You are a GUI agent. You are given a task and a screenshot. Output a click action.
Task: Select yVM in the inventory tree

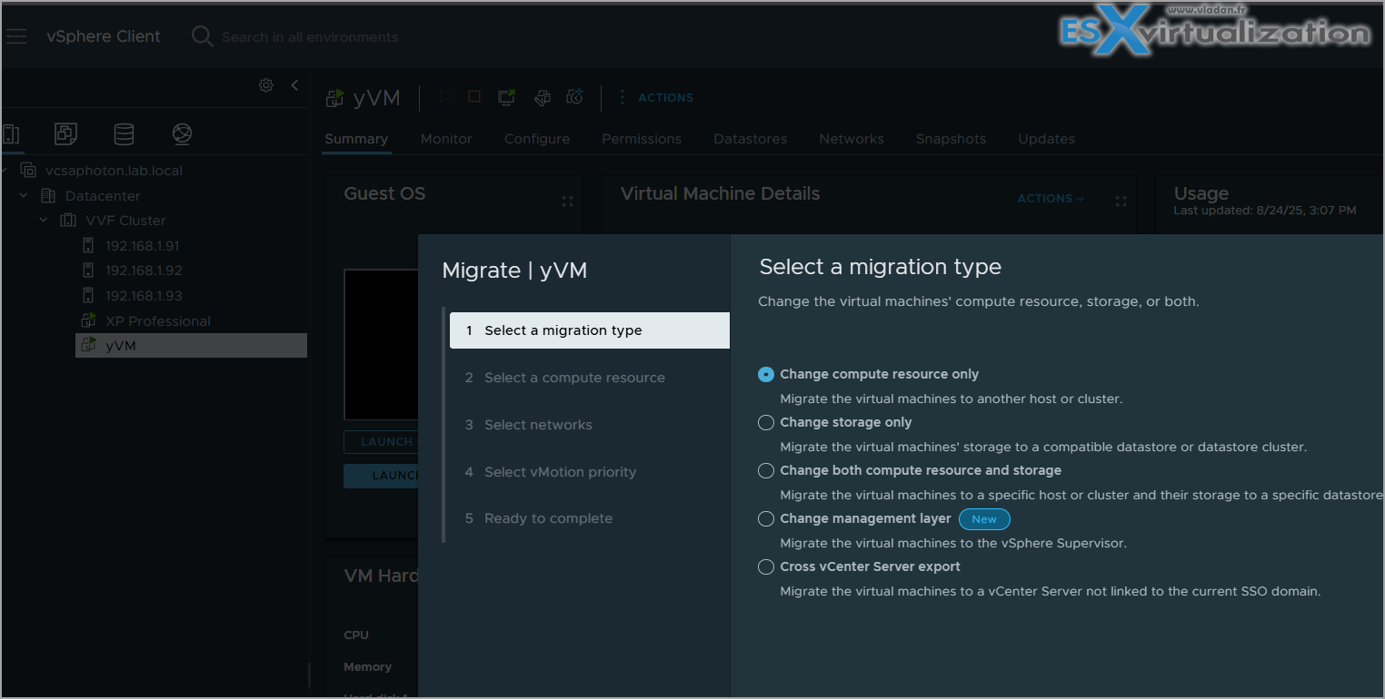pos(121,346)
